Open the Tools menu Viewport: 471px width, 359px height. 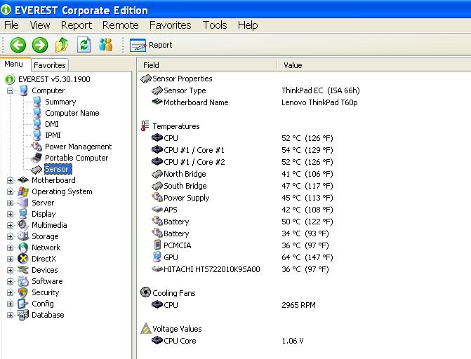click(215, 25)
